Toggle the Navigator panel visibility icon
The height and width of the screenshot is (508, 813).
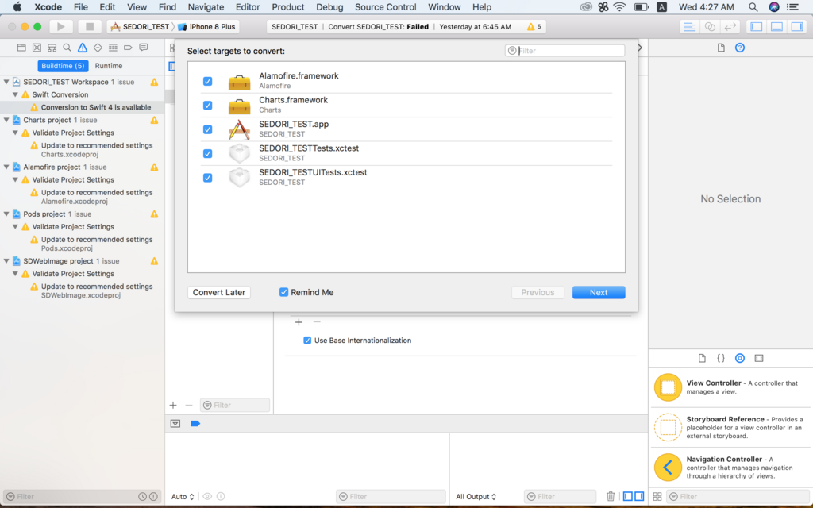757,26
